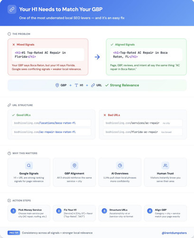Click the chain link icon in header

(12, 10)
